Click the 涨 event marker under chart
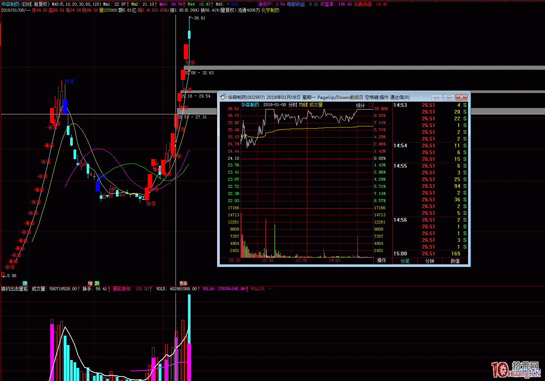The height and width of the screenshot is (381, 545). click(185, 283)
